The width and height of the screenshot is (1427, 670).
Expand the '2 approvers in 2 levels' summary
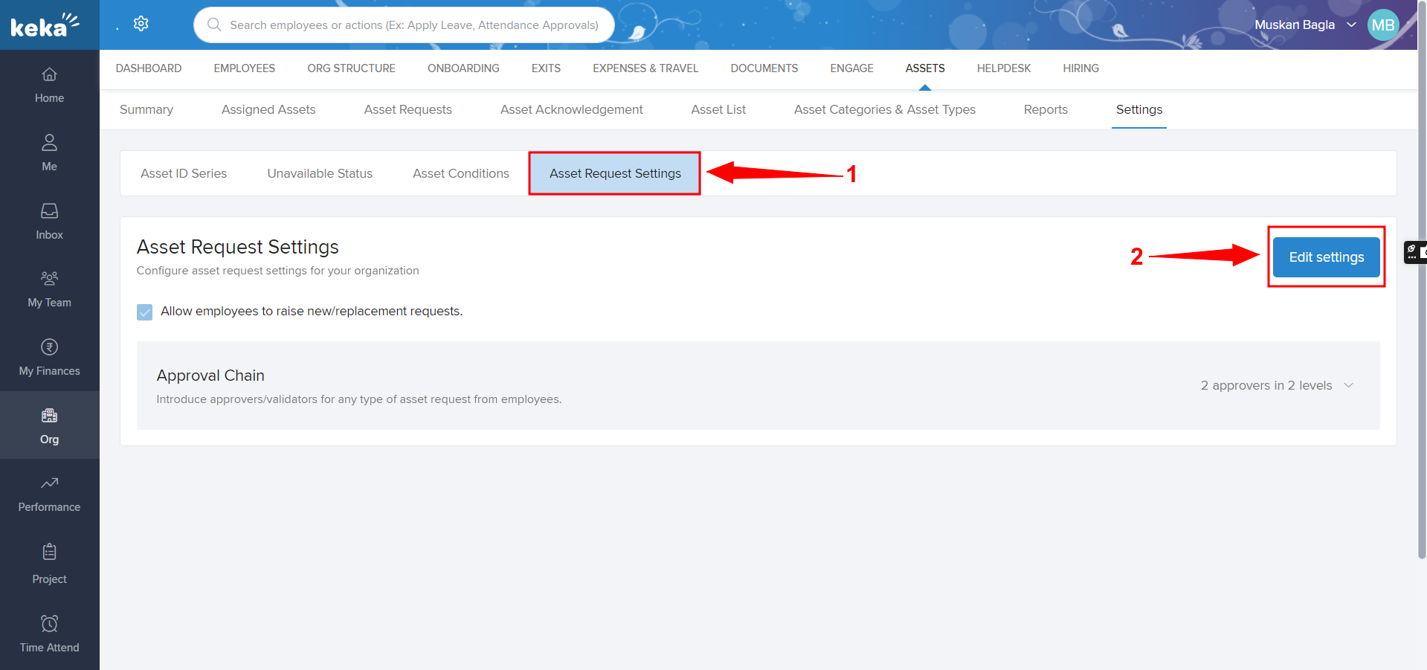click(1266, 385)
